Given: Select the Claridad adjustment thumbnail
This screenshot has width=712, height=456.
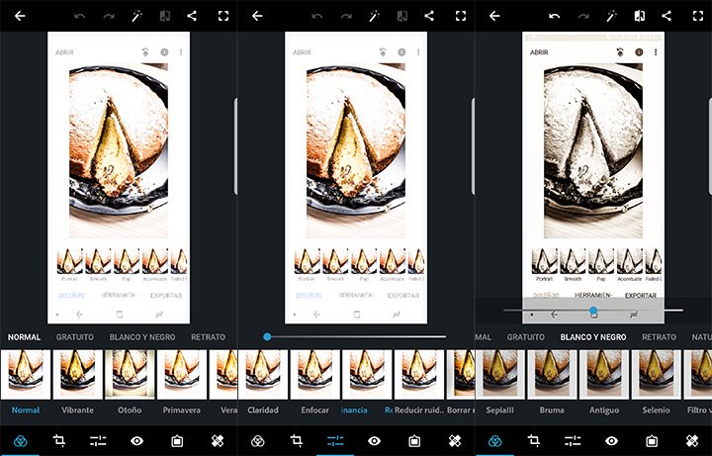Looking at the screenshot, I should click(263, 374).
